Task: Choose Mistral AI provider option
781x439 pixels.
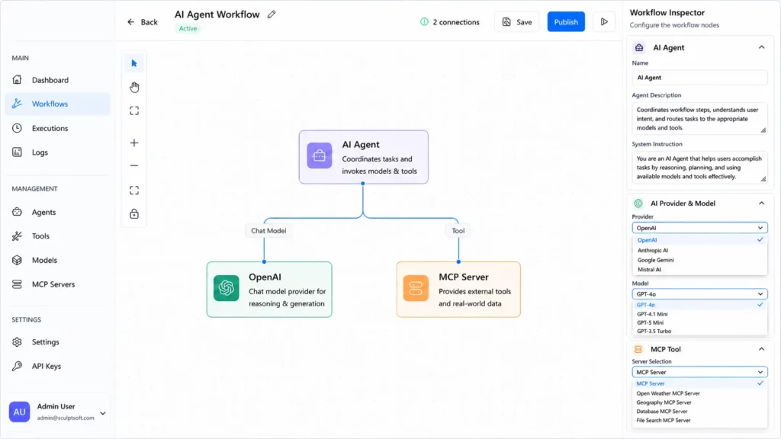Action: pos(700,269)
